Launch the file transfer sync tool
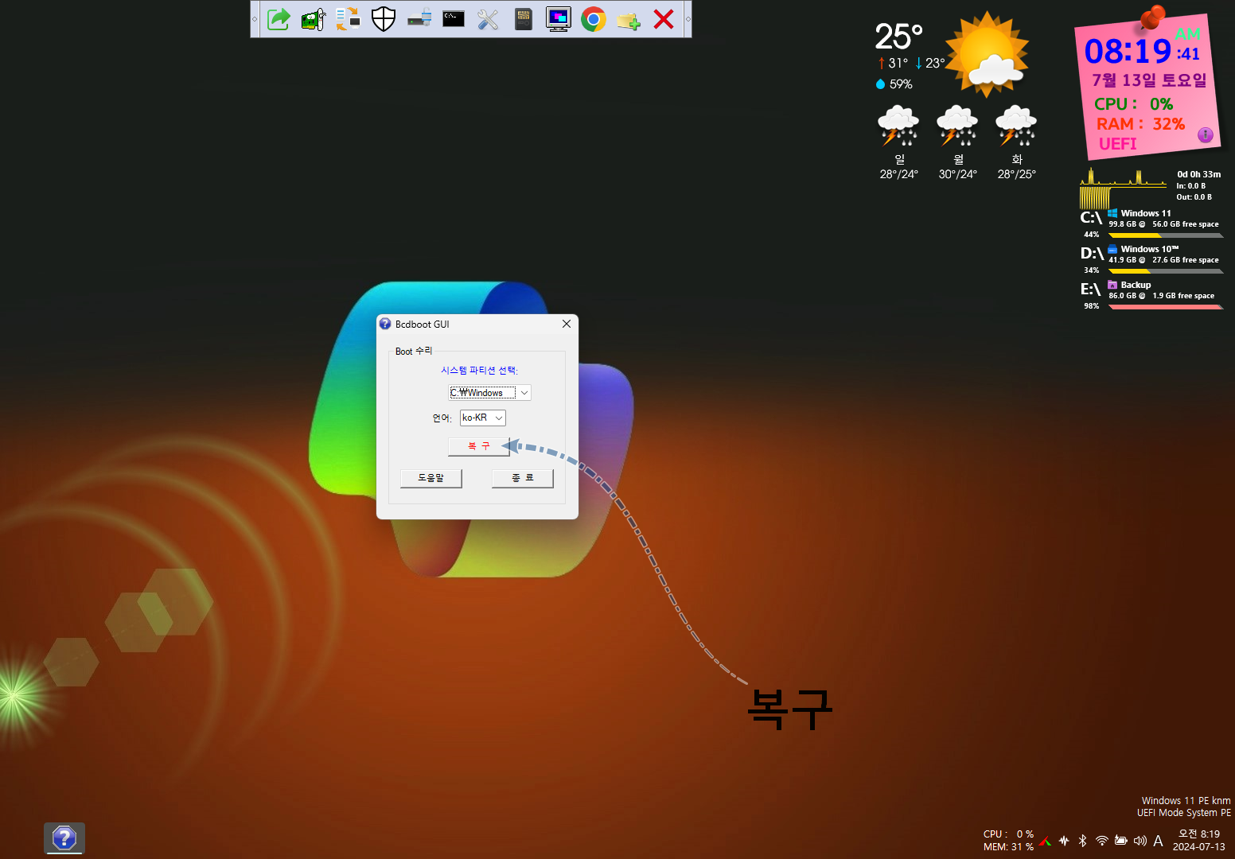Viewport: 1235px width, 859px height. pos(349,19)
